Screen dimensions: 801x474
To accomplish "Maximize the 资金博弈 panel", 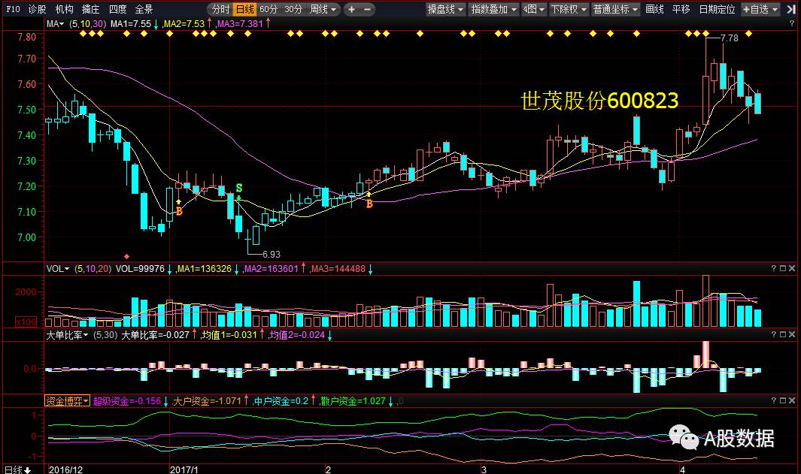I will [783, 401].
